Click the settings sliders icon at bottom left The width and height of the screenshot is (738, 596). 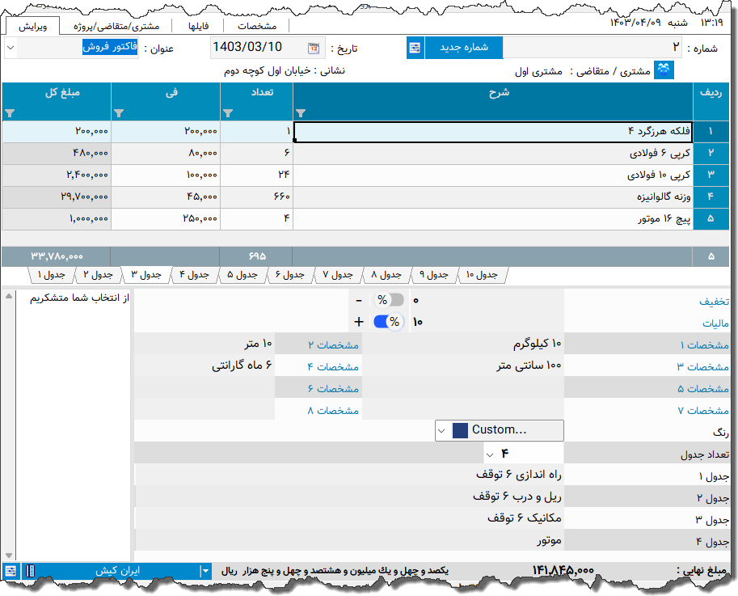pos(11,571)
